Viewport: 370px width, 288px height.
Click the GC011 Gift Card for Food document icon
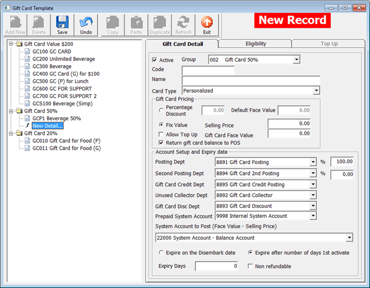pyautogui.click(x=27, y=148)
